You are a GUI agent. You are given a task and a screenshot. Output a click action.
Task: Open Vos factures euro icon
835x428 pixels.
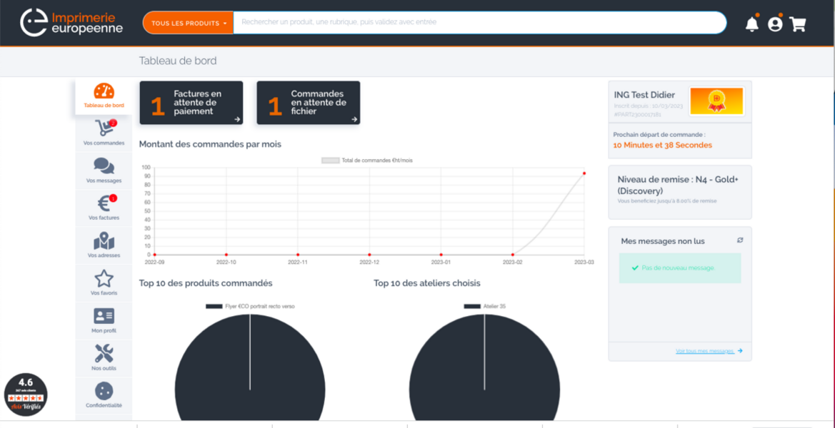pos(104,203)
